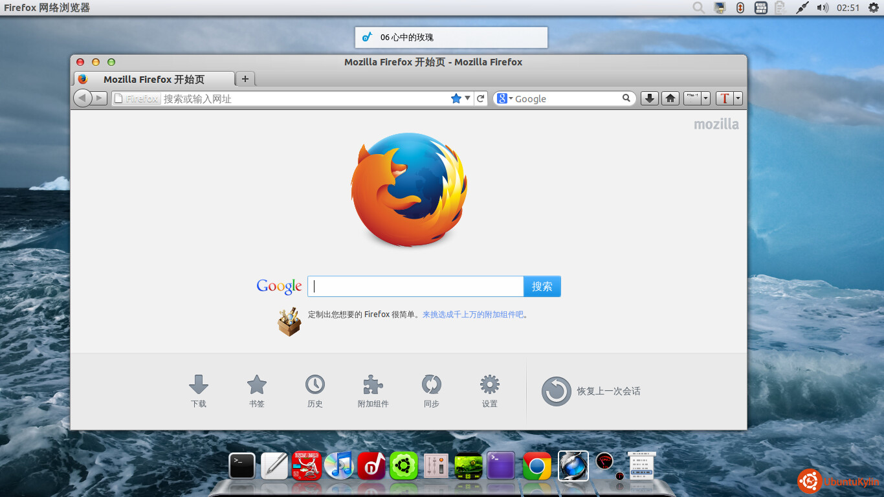
Task: Open the Add-ons (附加组件) puzzle icon
Action: (373, 385)
